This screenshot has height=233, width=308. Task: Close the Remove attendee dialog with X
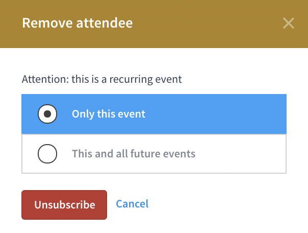289,24
